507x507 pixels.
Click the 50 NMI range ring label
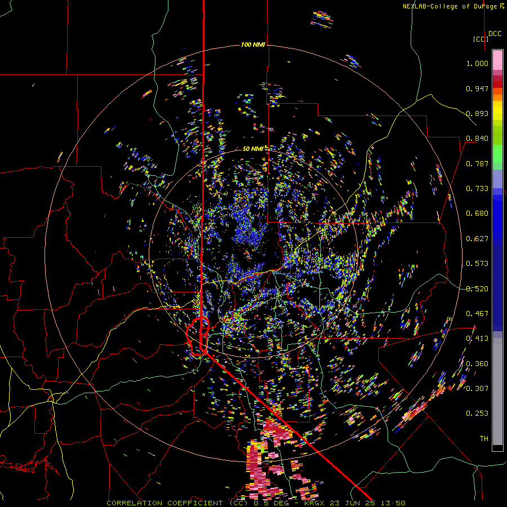tap(253, 149)
